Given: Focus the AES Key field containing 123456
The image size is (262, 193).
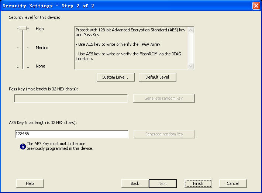Looking at the screenshot, I should tap(72, 134).
